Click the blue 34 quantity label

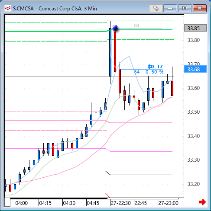click(x=137, y=72)
